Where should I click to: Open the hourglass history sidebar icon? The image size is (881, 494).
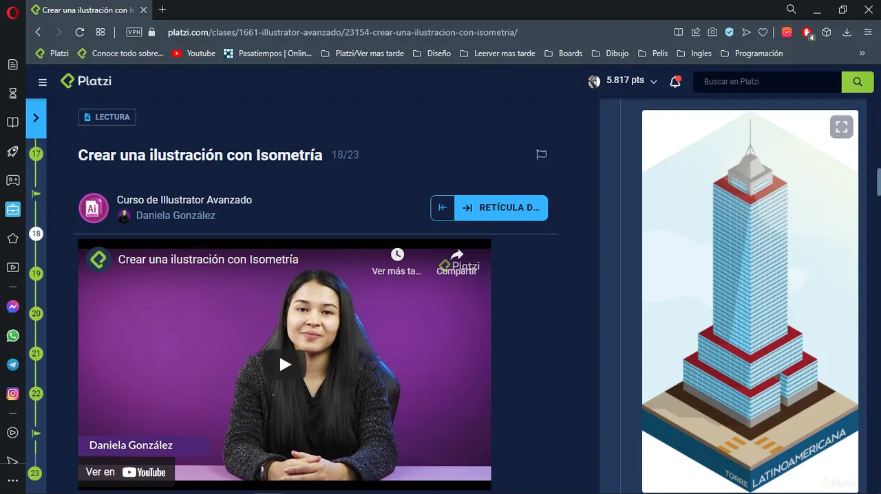coord(12,93)
